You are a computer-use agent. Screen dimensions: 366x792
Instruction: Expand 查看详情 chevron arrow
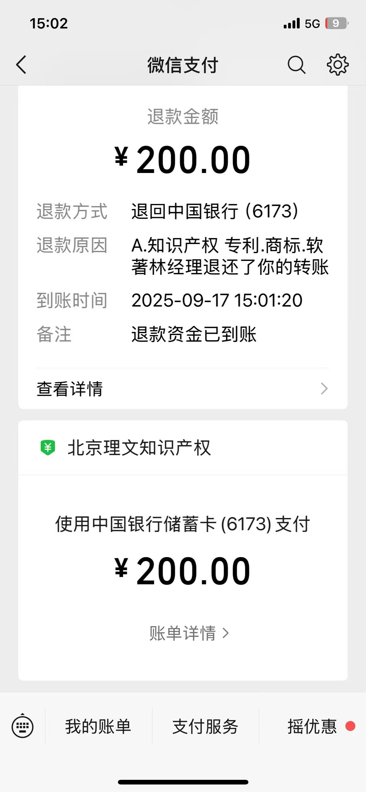(x=324, y=389)
